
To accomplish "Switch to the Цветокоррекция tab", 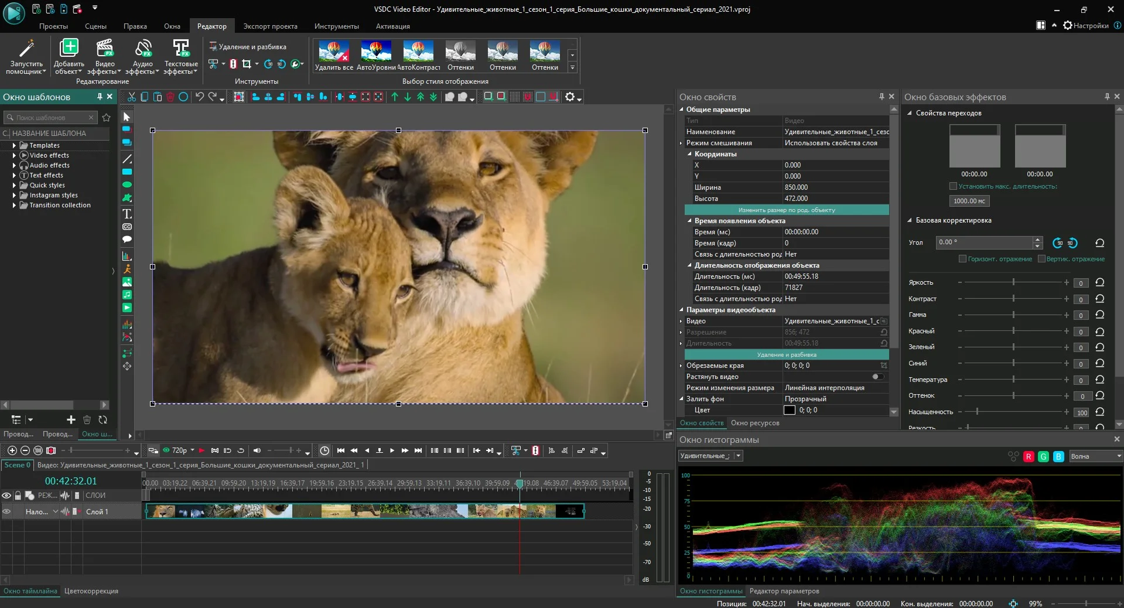I will [x=91, y=591].
